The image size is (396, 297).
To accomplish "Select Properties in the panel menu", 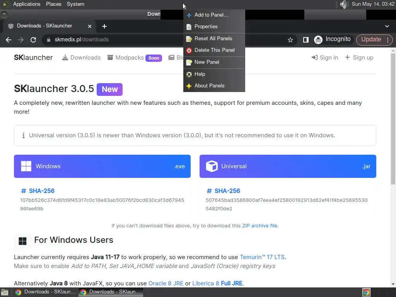I will pos(214,27).
